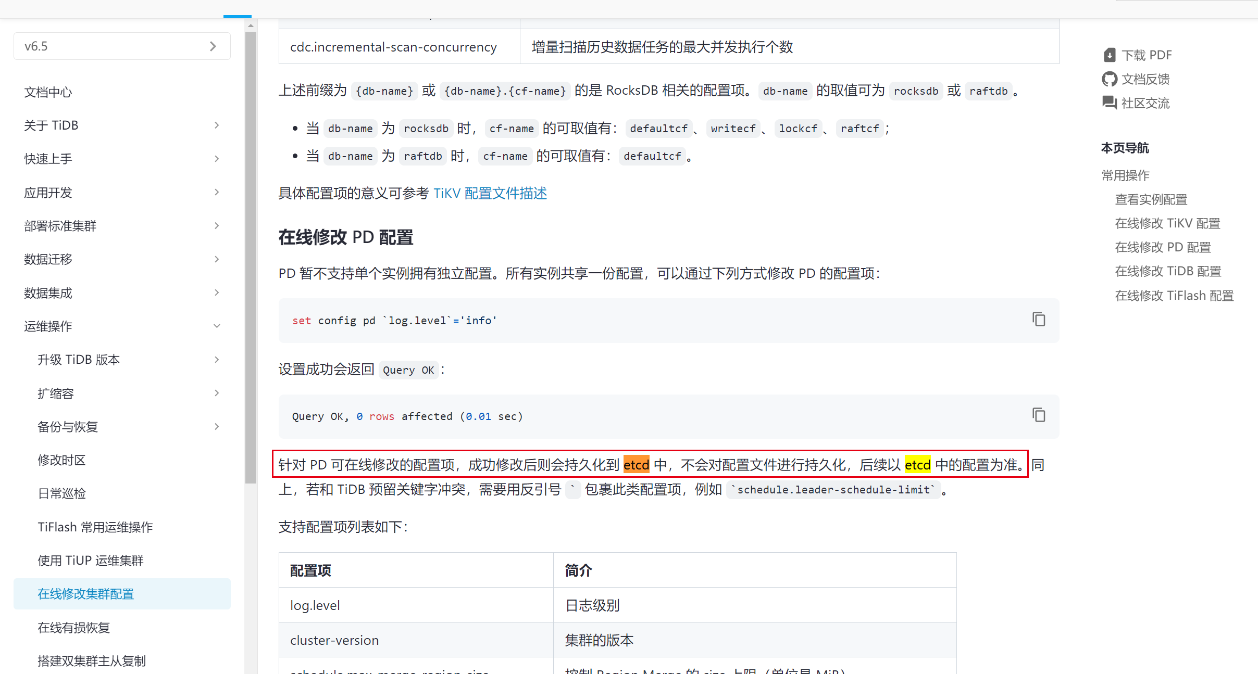Collapse the 运维操作 section
Screen dimensions: 1258x674
pyautogui.click(x=217, y=326)
